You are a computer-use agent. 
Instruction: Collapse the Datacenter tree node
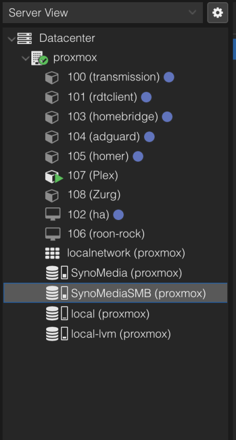tap(12, 38)
